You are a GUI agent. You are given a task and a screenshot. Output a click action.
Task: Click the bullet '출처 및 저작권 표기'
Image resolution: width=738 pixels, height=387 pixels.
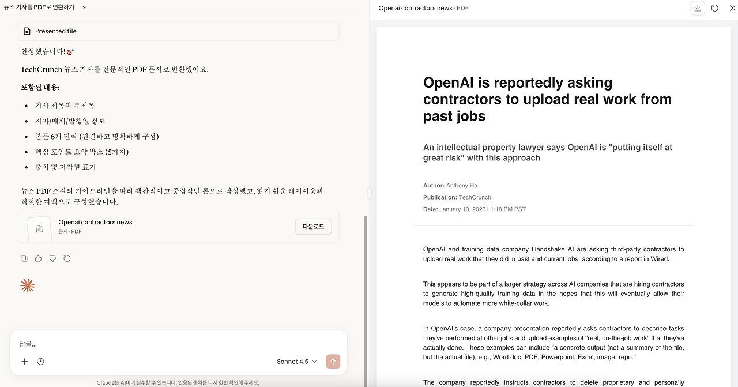point(65,167)
